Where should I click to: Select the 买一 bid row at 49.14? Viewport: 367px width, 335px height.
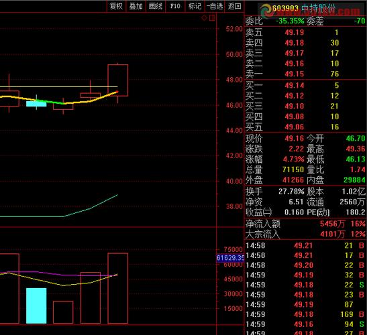pyautogui.click(x=305, y=85)
